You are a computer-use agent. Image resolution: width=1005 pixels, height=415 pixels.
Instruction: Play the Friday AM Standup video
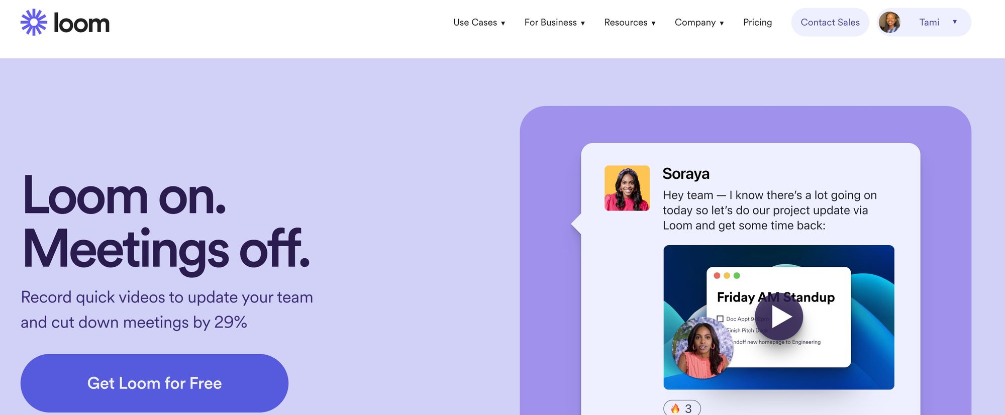[x=779, y=317]
